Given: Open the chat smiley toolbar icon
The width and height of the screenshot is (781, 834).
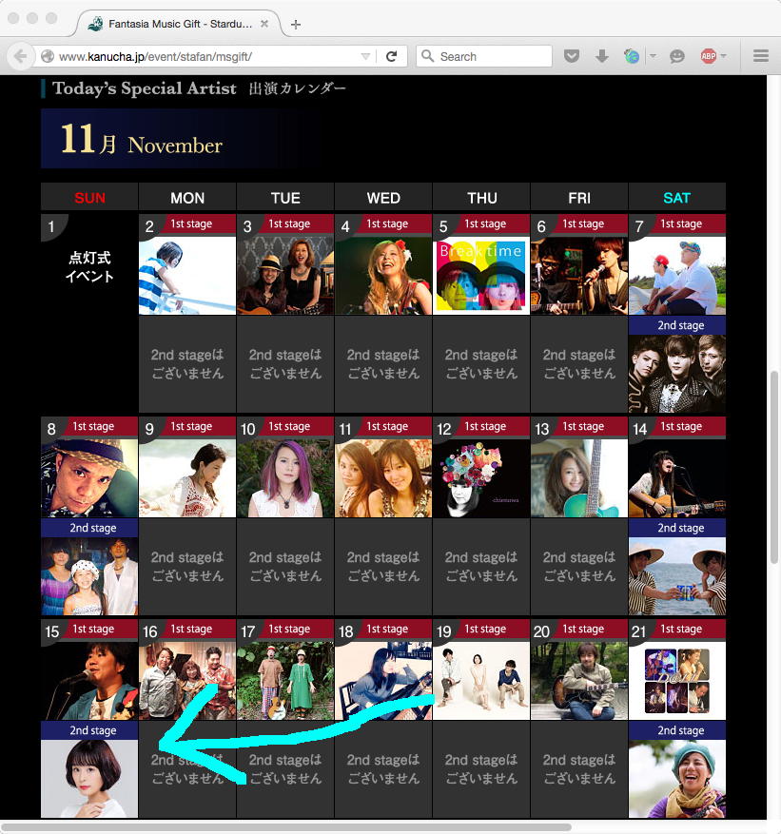Looking at the screenshot, I should [676, 56].
